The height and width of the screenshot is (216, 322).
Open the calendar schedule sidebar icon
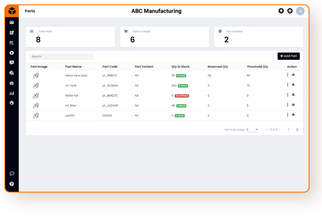(x=12, y=43)
